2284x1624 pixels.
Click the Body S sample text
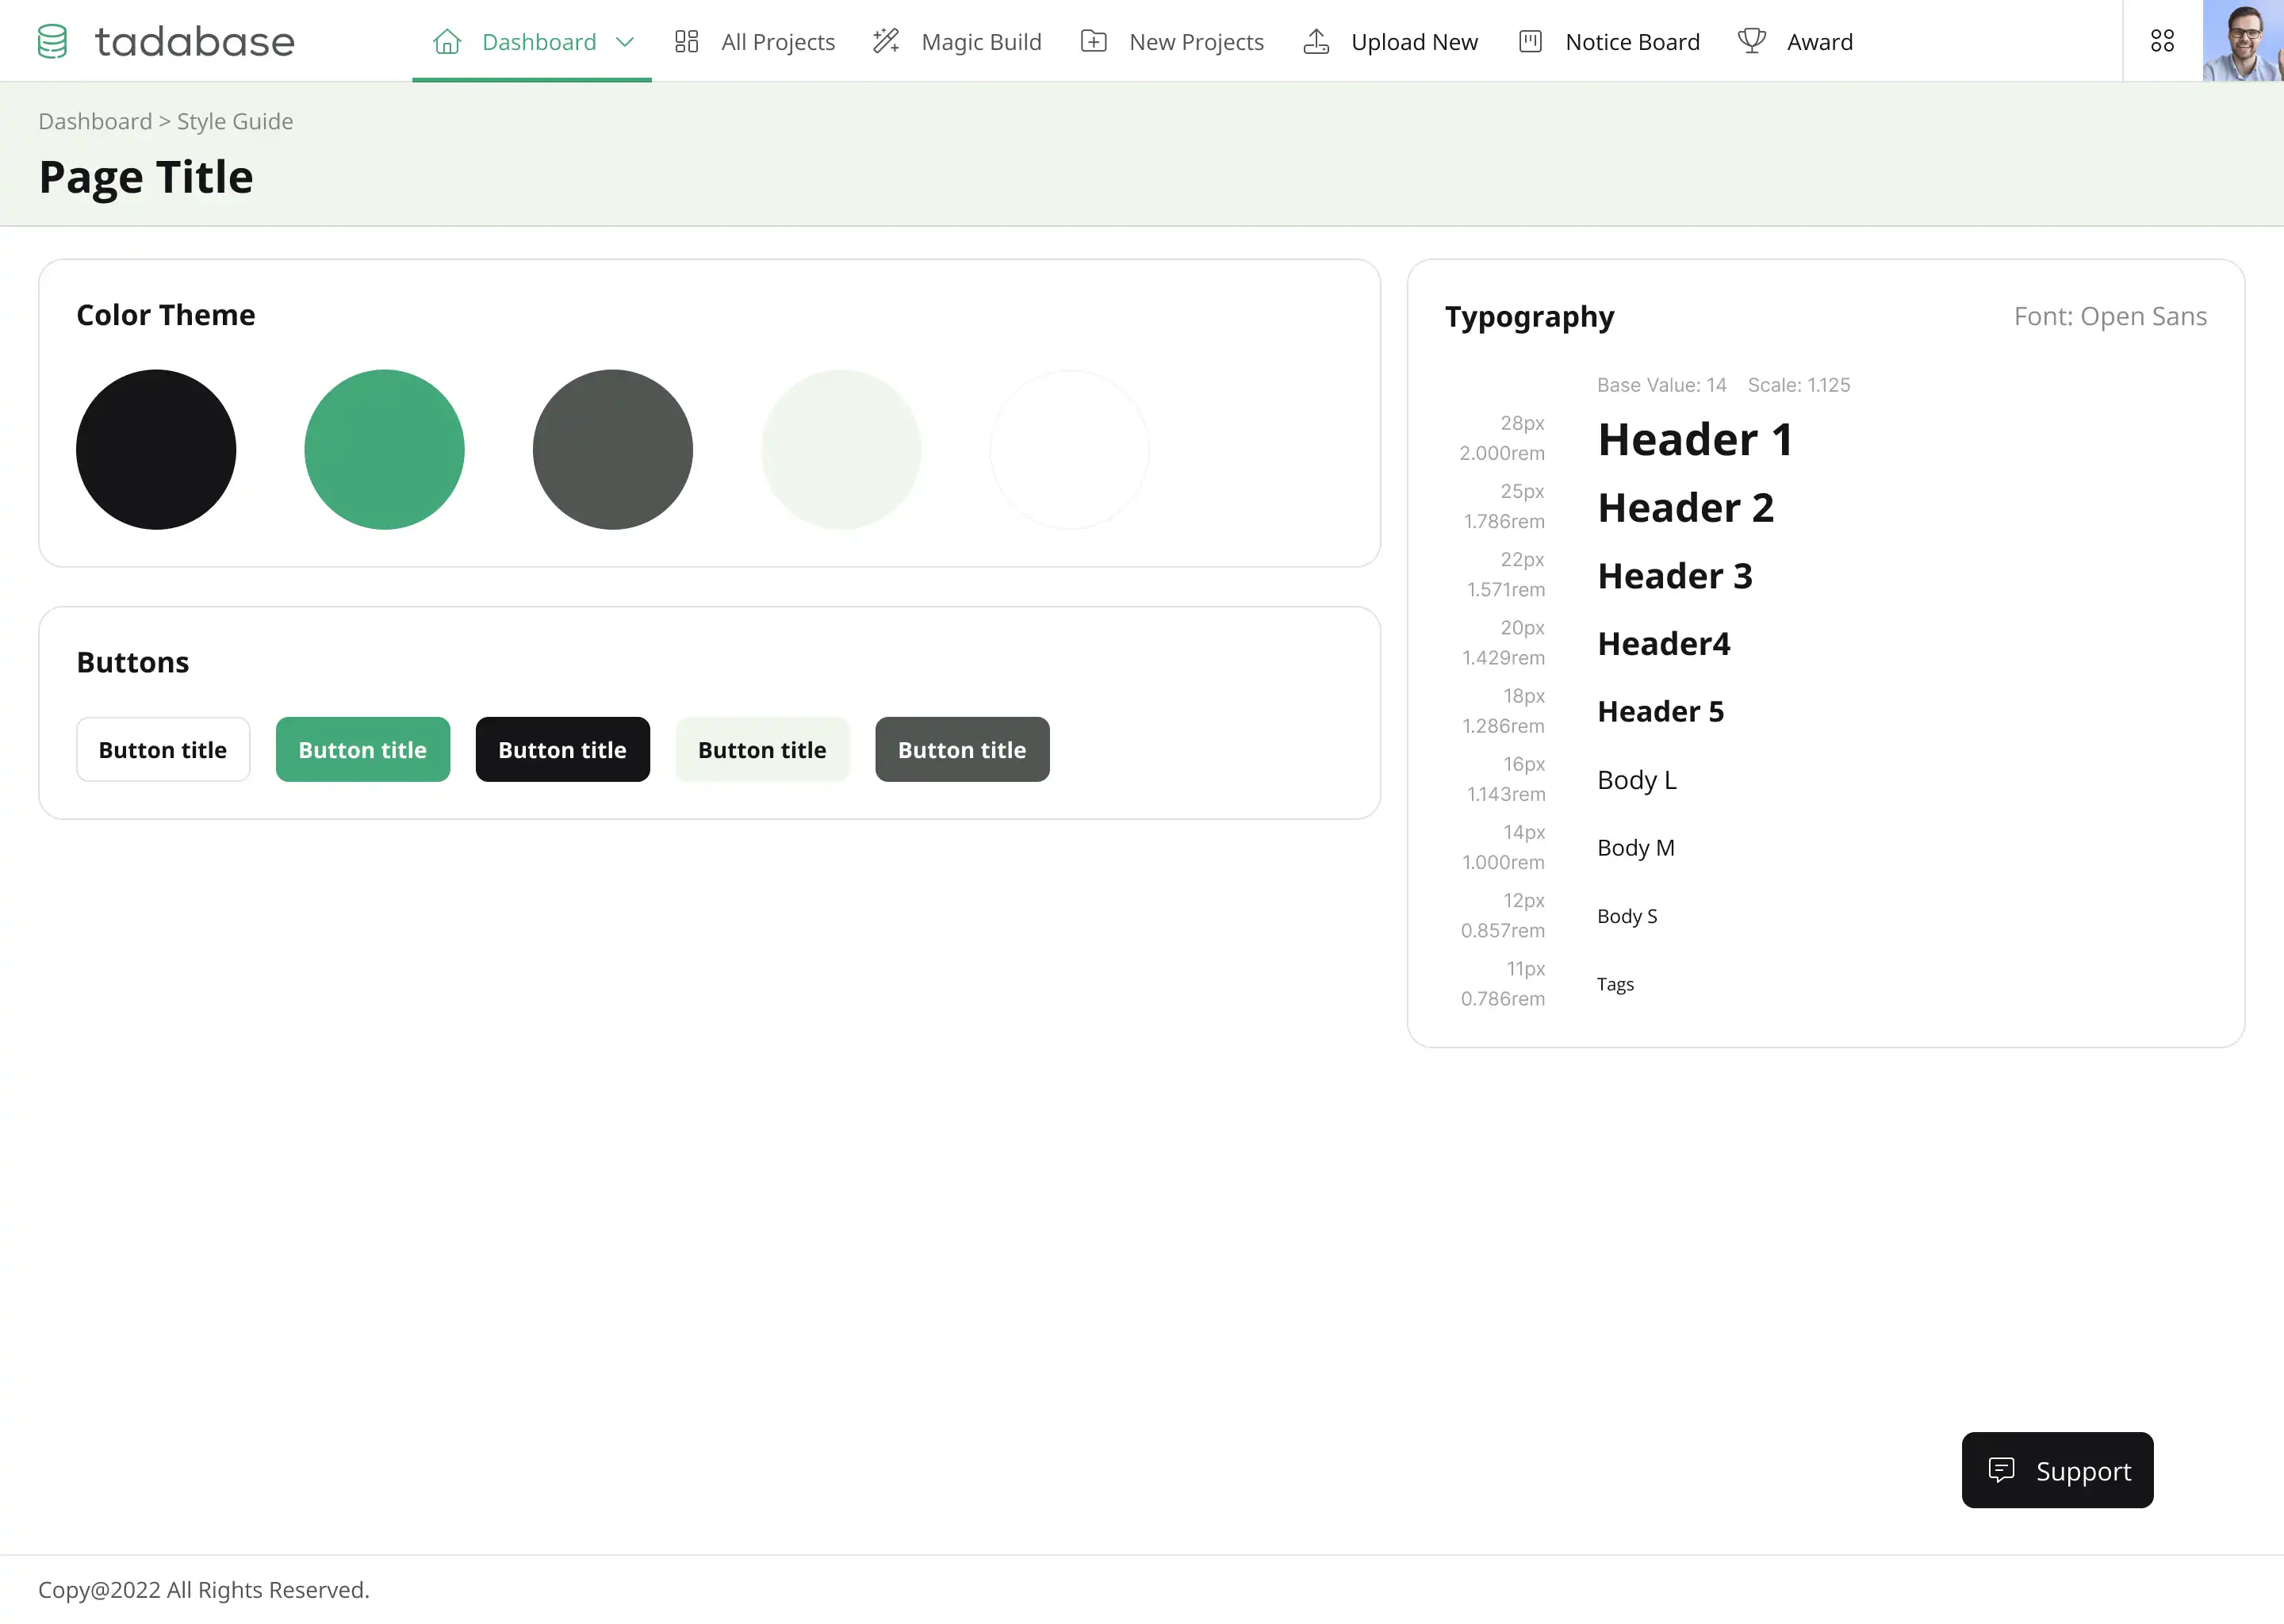1627,916
